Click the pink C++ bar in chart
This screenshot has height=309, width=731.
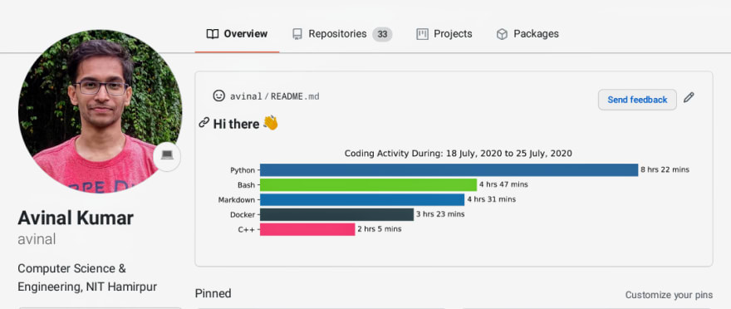click(307, 229)
